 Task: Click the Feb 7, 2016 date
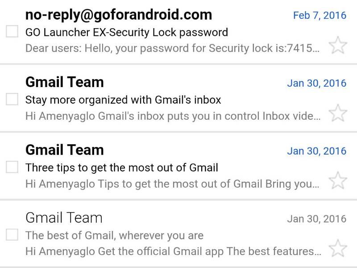coord(320,16)
